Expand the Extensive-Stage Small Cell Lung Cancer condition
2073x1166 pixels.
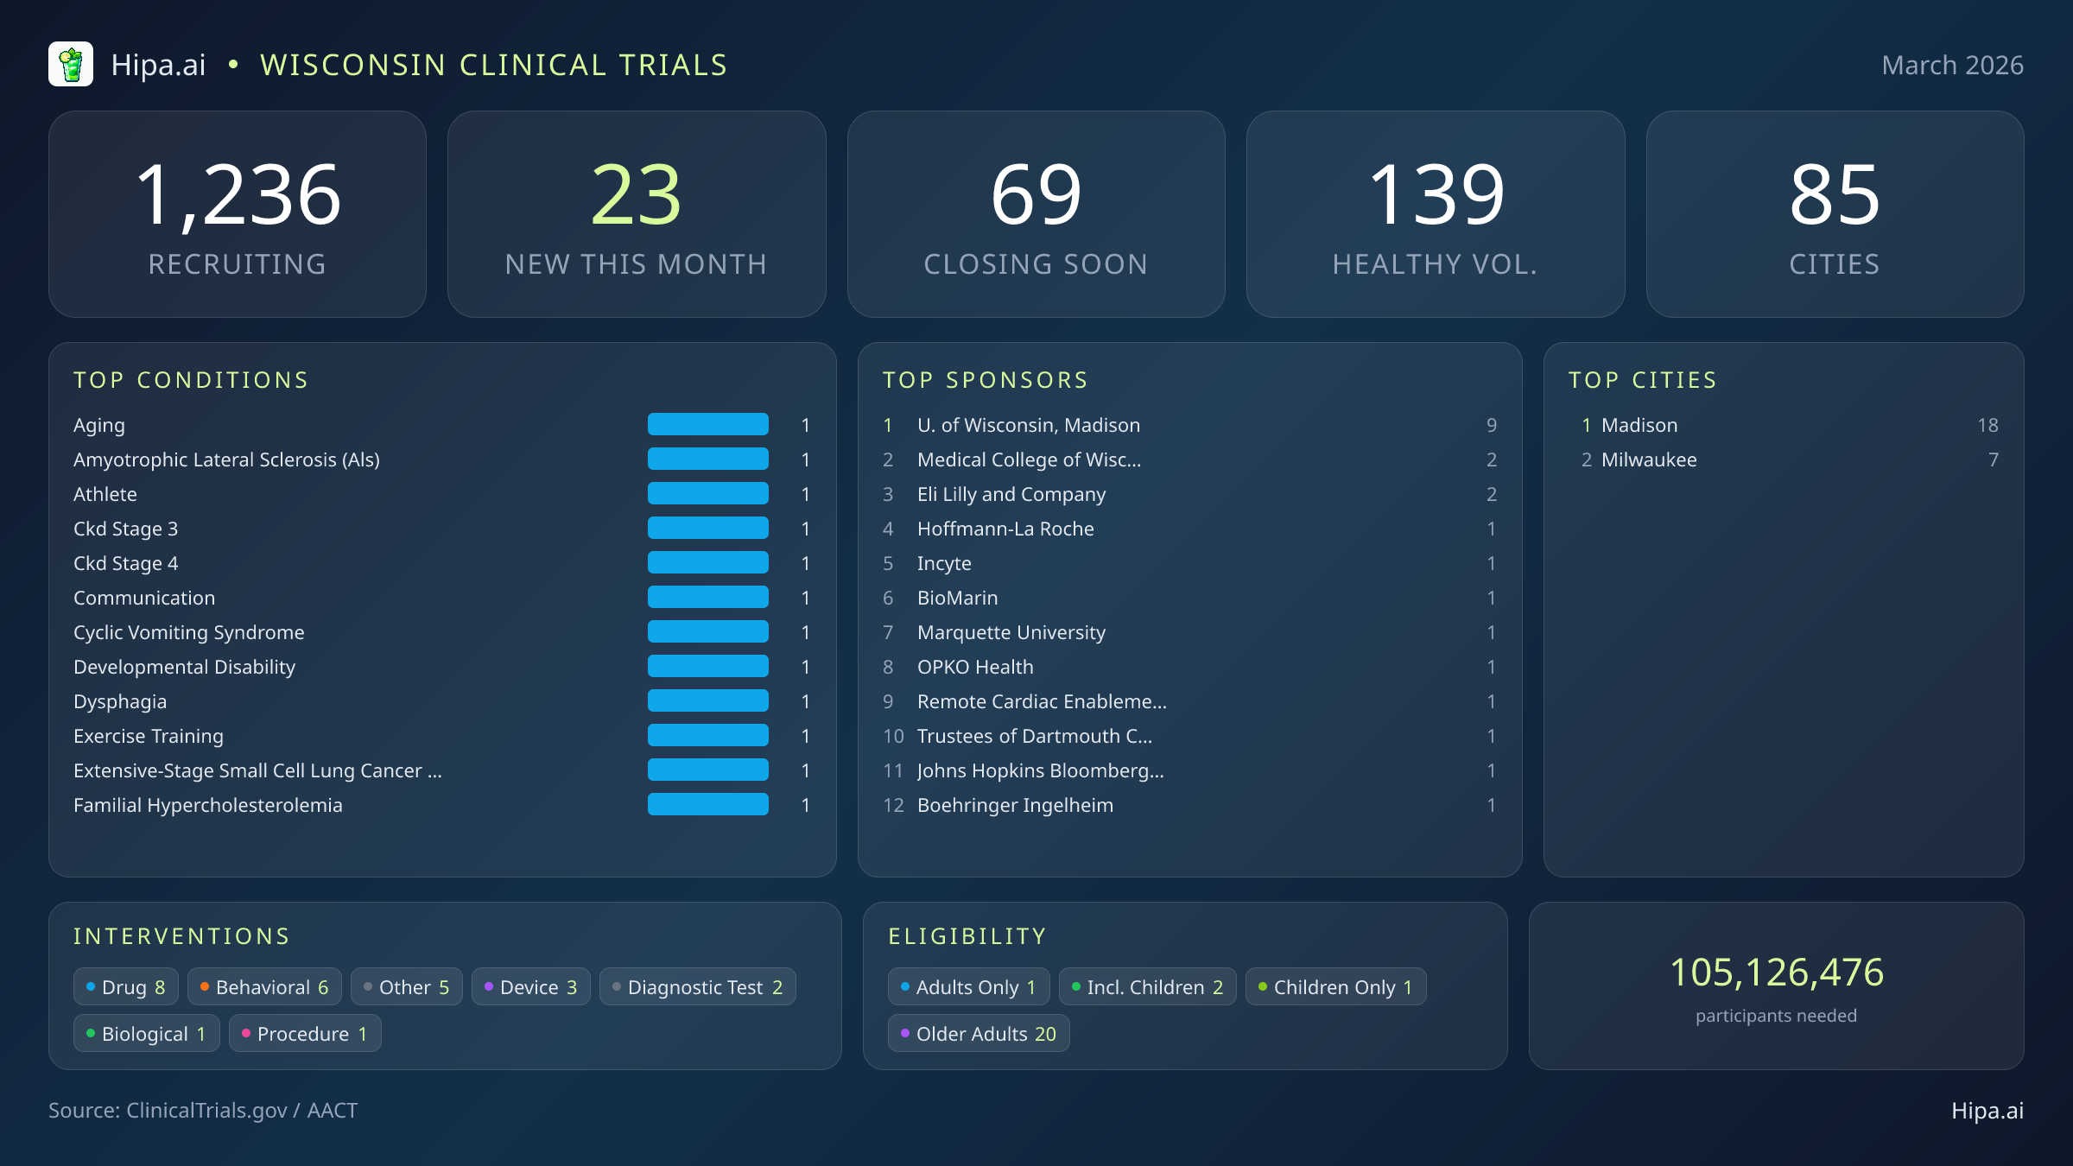257,770
